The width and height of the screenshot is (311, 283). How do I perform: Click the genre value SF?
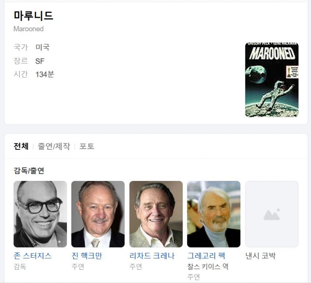pos(40,61)
